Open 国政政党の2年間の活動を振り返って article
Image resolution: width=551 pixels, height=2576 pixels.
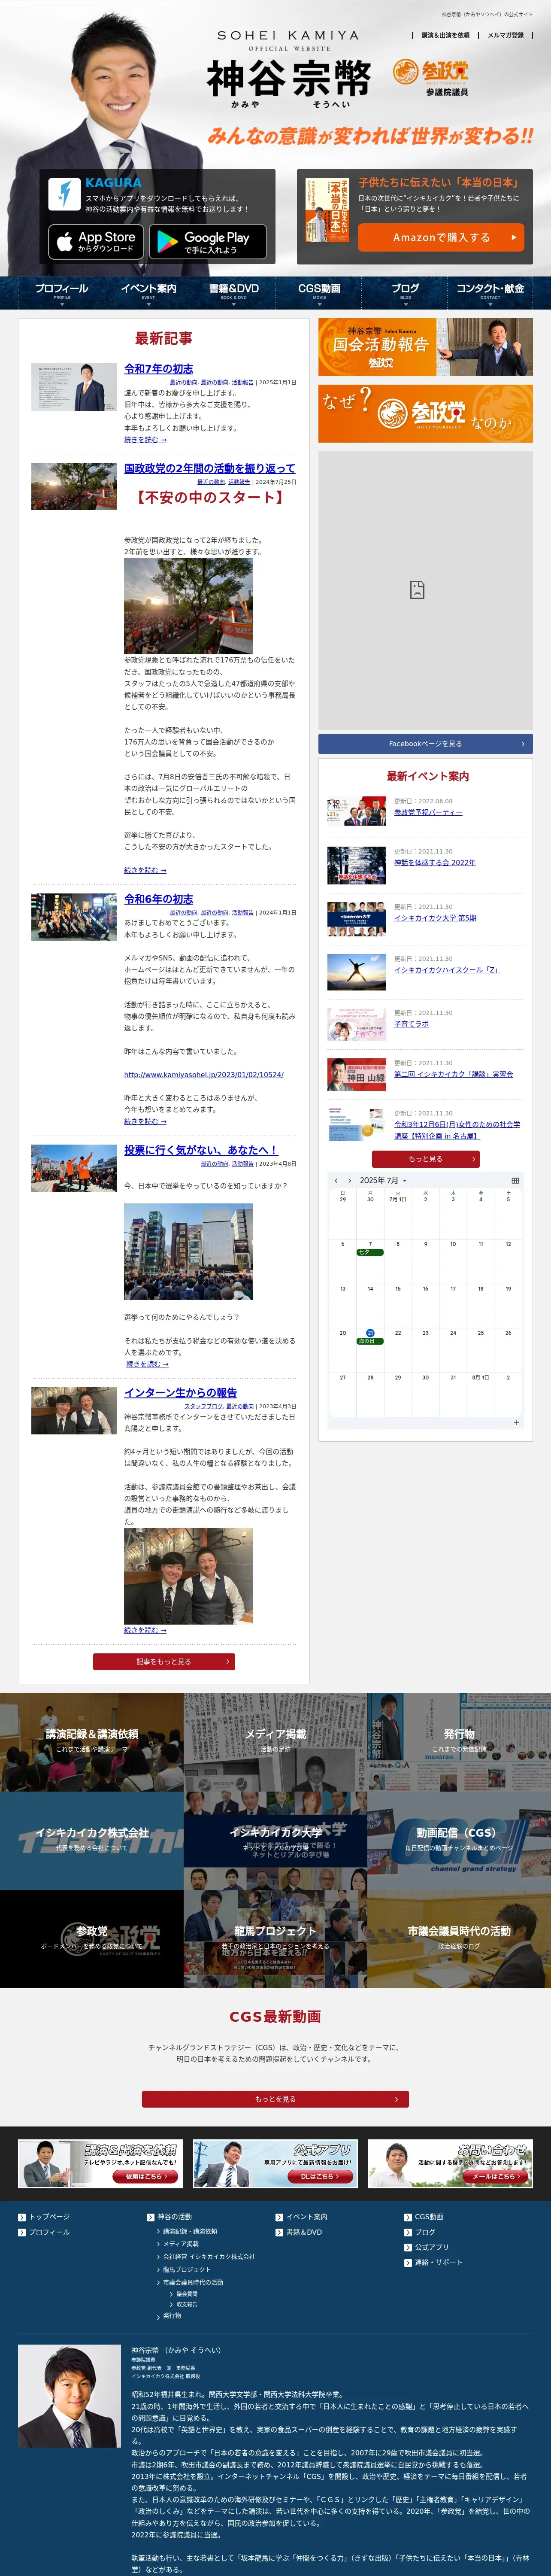(210, 468)
